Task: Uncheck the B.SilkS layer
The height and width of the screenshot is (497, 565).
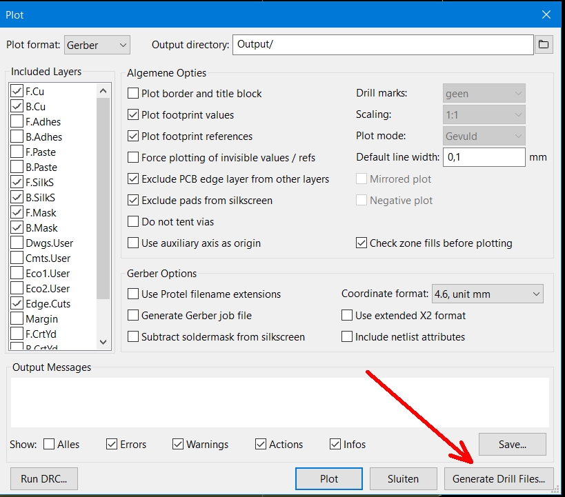Action: (17, 197)
